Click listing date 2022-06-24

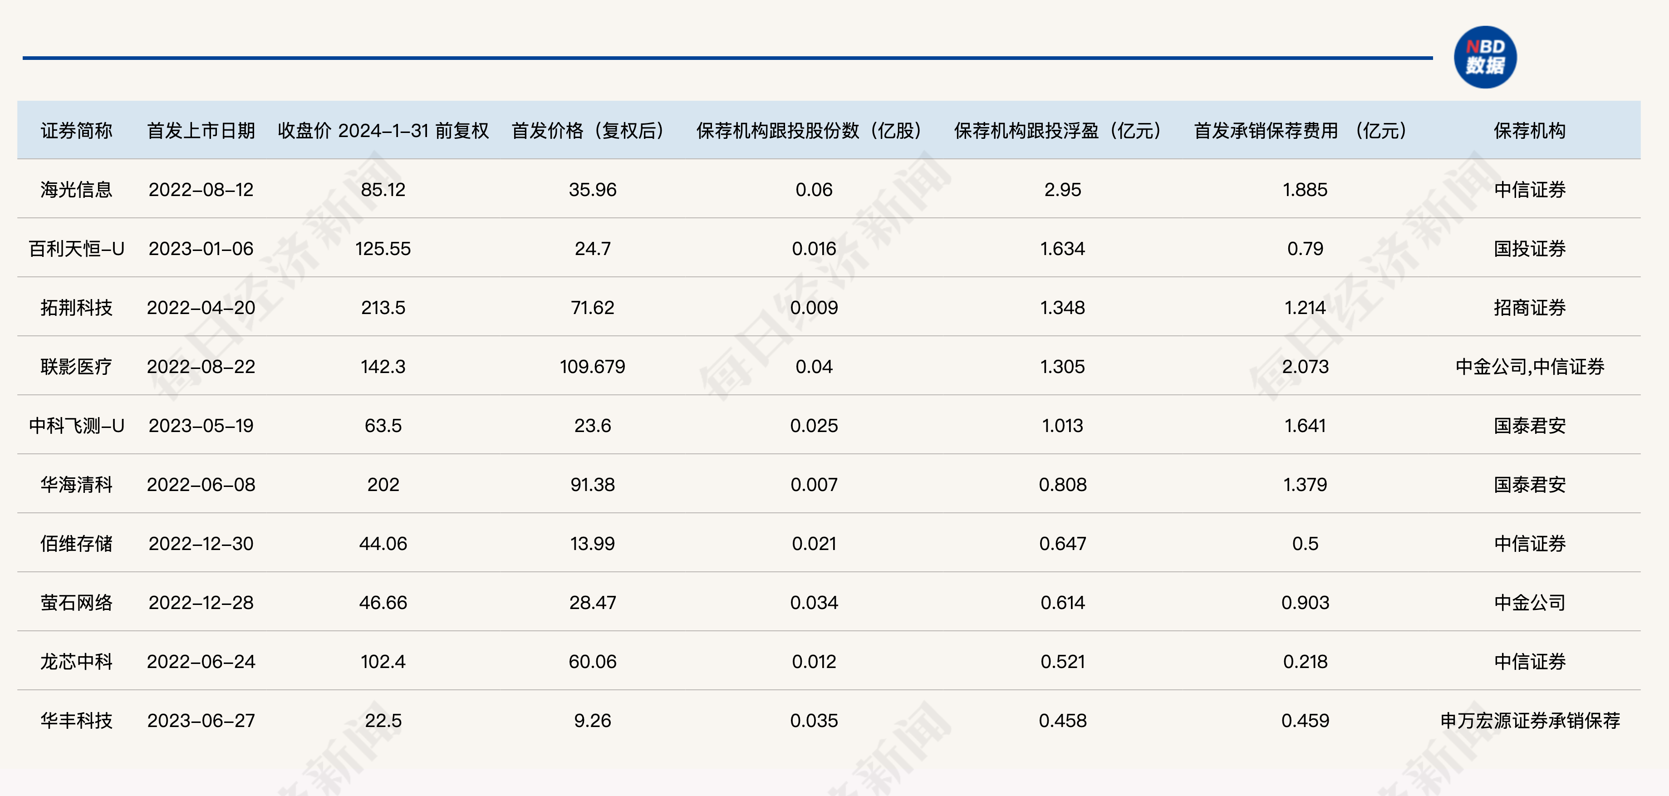pyautogui.click(x=201, y=662)
